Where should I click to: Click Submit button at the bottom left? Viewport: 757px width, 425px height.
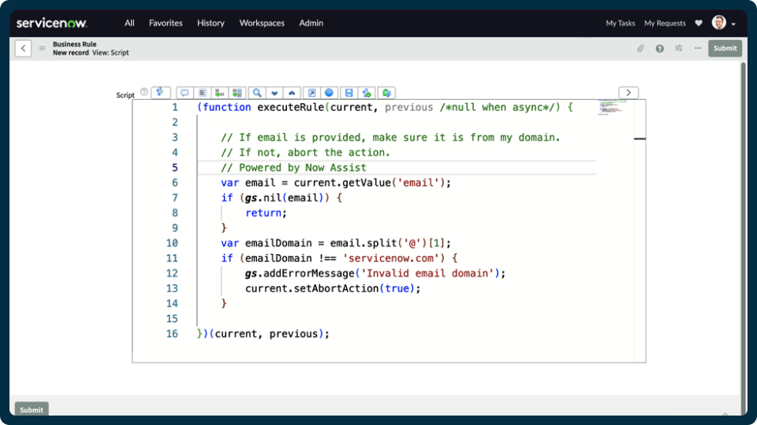pyautogui.click(x=32, y=409)
